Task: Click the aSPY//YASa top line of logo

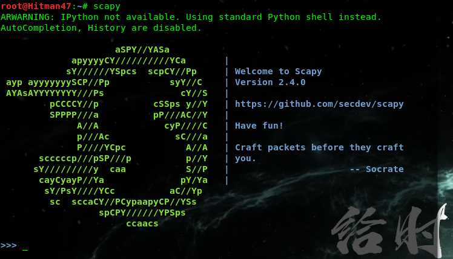Action: click(142, 50)
